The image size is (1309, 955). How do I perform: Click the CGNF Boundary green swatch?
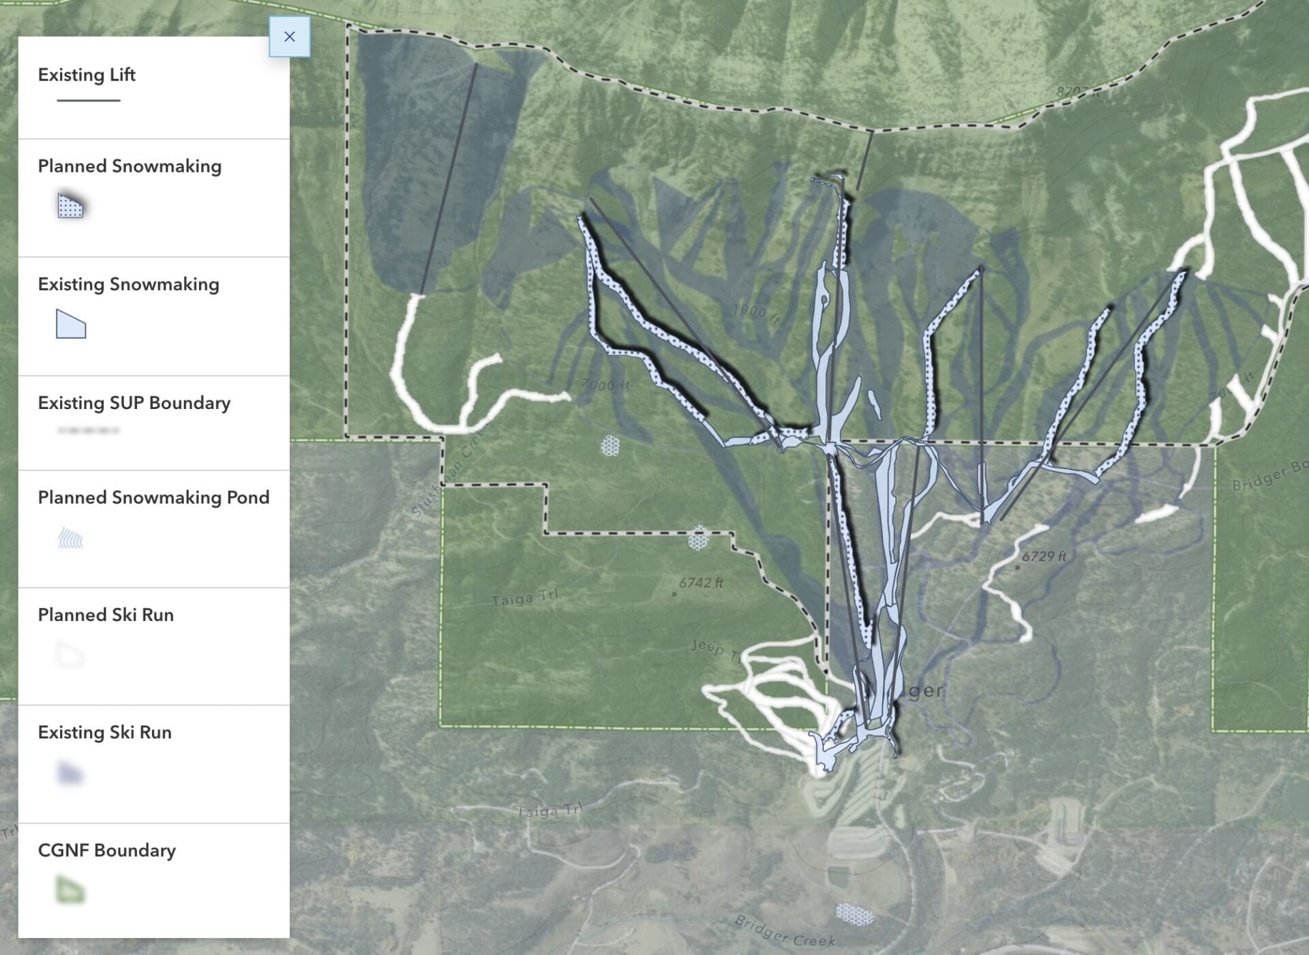pyautogui.click(x=70, y=890)
